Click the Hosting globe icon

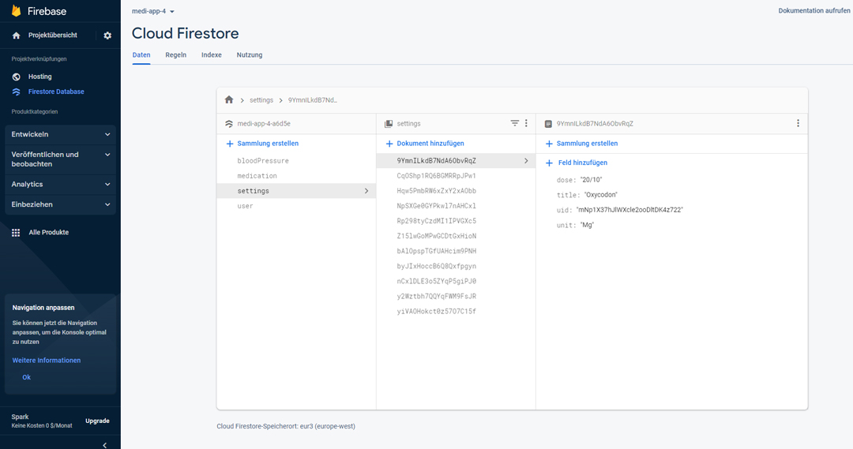pos(17,77)
